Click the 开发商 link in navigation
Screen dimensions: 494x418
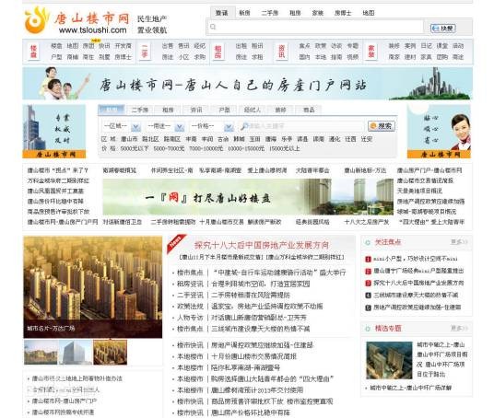(123, 46)
